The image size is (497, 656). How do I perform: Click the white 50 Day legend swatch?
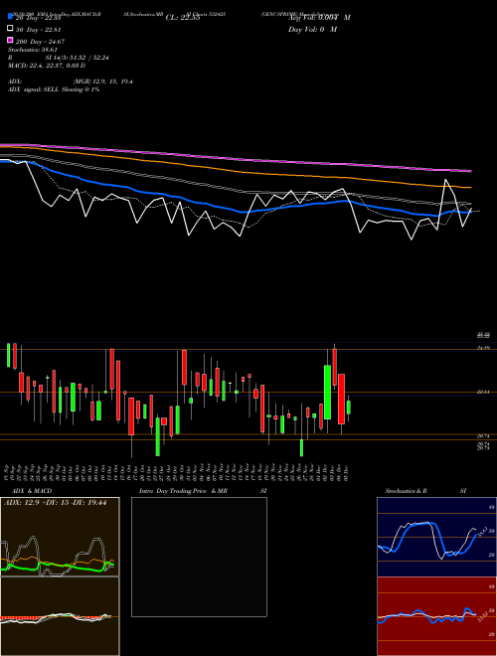click(11, 29)
